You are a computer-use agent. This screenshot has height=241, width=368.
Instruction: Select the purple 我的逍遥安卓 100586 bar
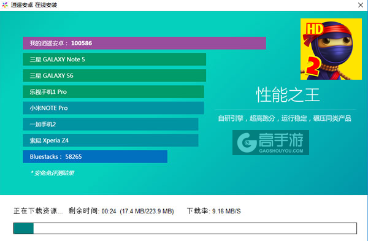144,43
